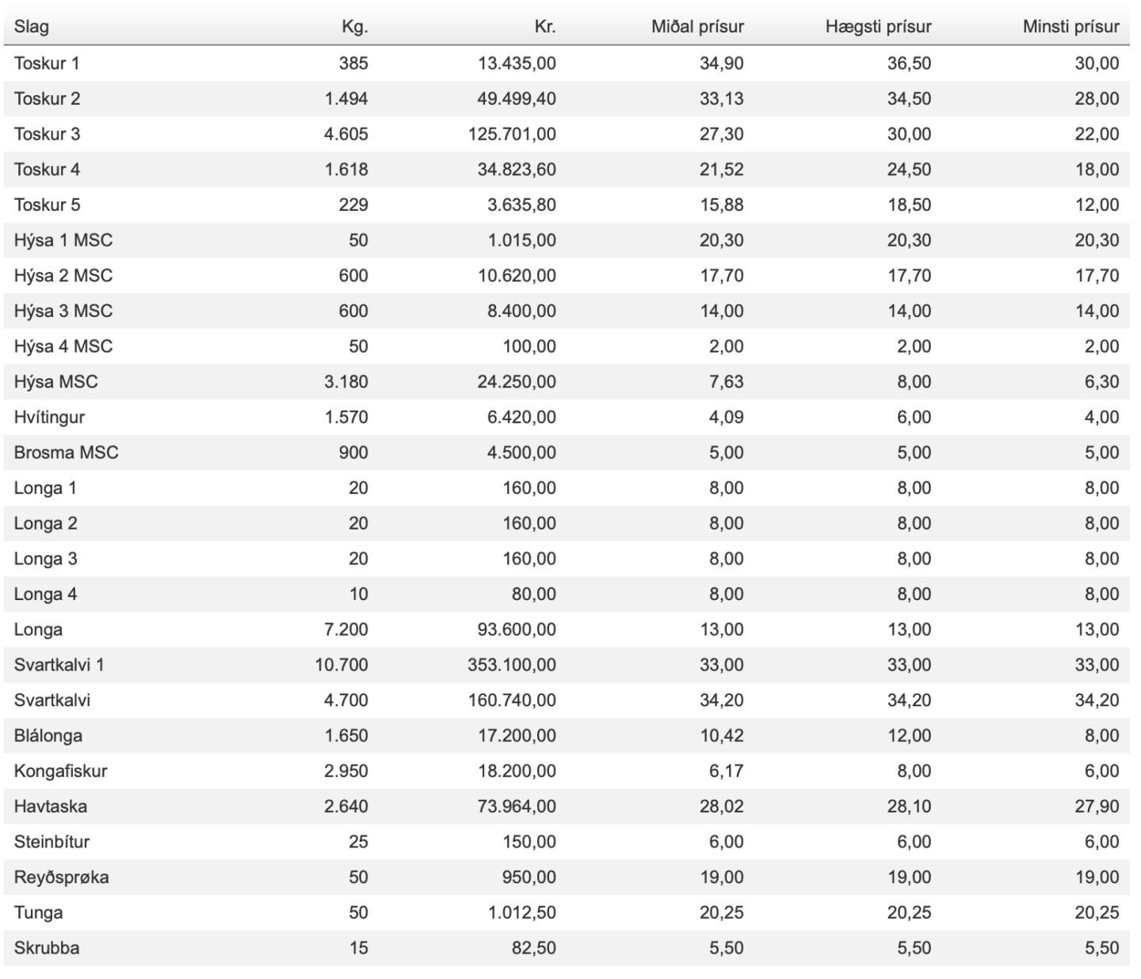Select the Hægsti prísur column header
The image size is (1141, 979).
tap(878, 27)
